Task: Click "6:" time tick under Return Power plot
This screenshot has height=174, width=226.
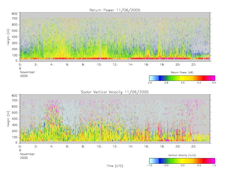Action: pos(67,65)
